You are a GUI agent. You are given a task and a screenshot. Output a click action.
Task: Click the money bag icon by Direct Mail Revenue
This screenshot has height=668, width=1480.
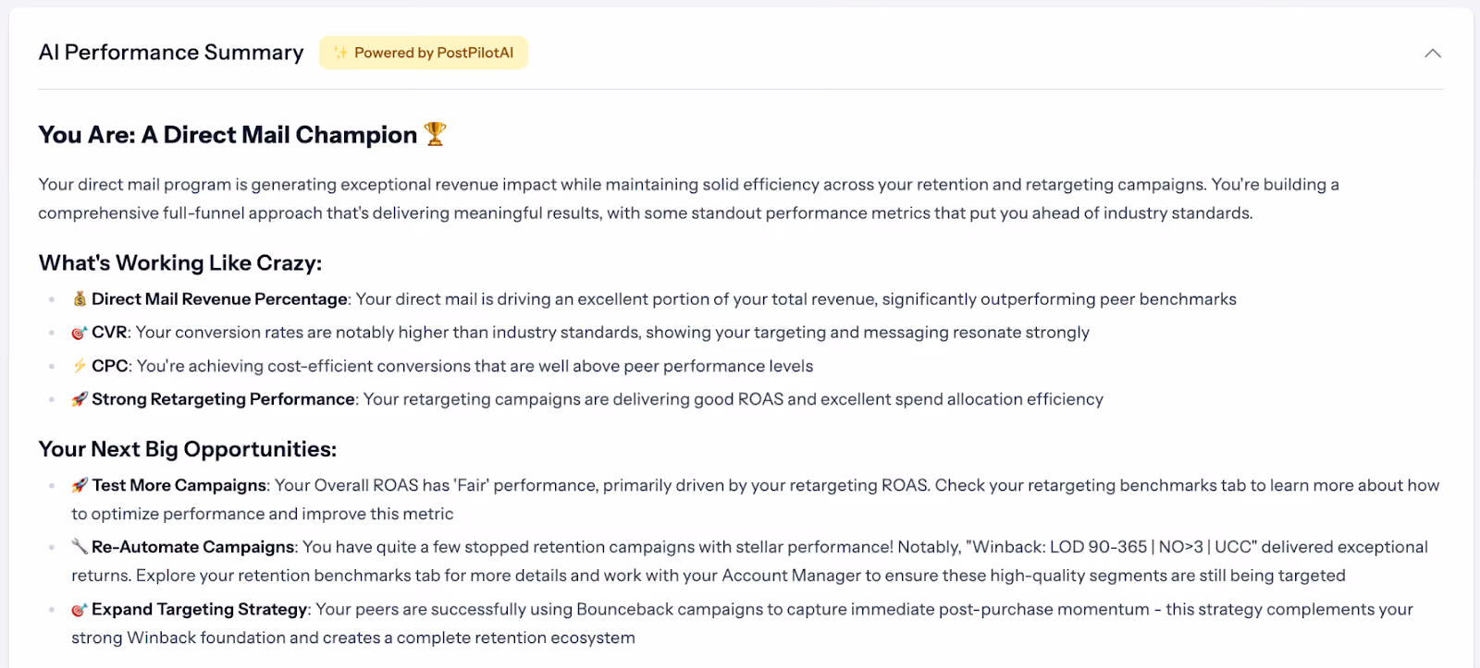coord(80,299)
